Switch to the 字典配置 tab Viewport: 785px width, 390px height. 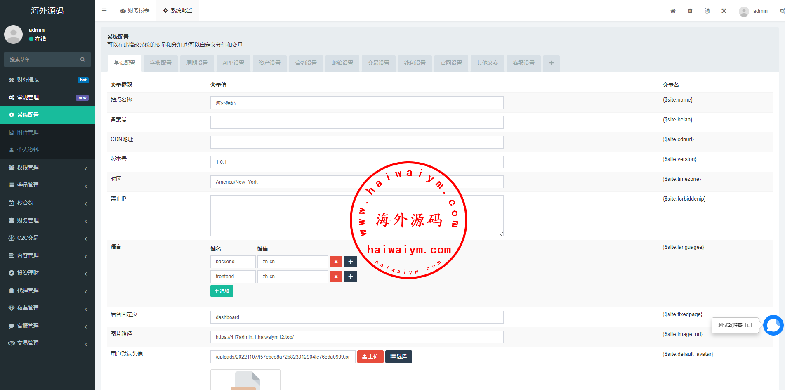click(160, 63)
